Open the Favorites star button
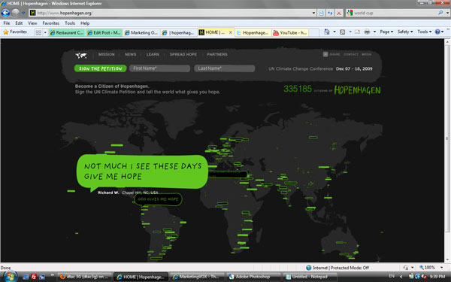451x282 pixels. click(x=15, y=32)
